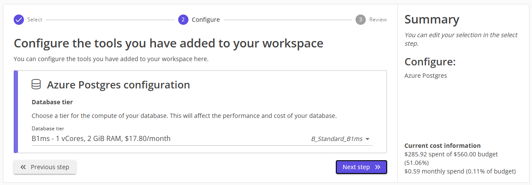
Task: Click the $285.92 spent of budget line
Action: click(451, 158)
